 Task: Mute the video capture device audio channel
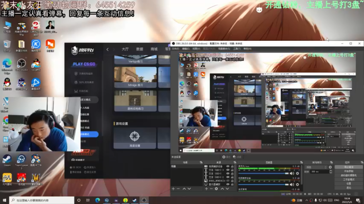pyautogui.click(x=292, y=185)
